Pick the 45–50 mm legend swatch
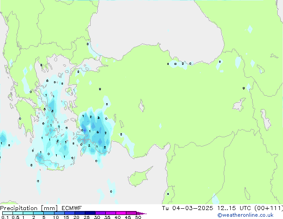This screenshot has height=219, width=283. (x=131, y=213)
